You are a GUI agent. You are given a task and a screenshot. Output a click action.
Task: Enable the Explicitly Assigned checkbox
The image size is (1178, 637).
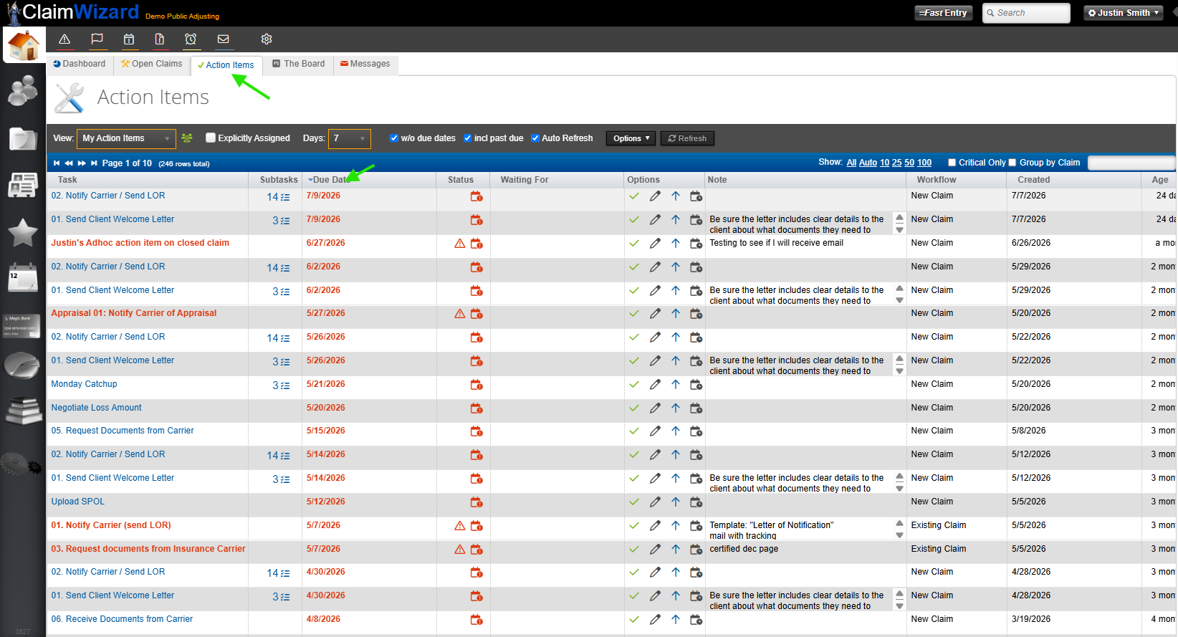point(211,138)
